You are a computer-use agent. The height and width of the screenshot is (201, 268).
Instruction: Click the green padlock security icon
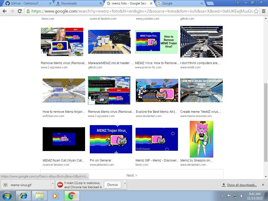coord(28,11)
